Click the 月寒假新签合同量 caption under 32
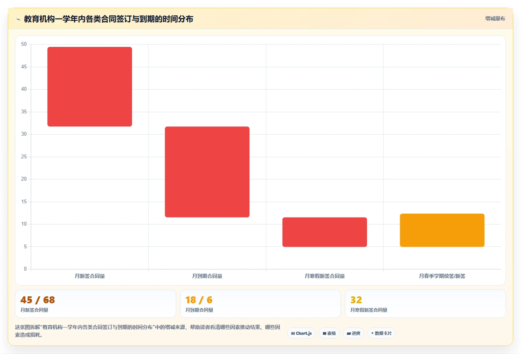521x354 pixels. 369,310
